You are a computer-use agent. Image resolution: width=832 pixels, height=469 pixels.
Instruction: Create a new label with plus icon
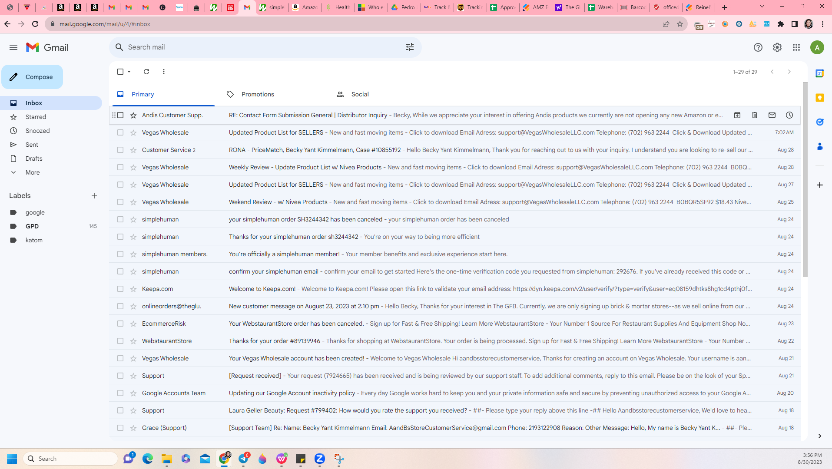point(94,196)
